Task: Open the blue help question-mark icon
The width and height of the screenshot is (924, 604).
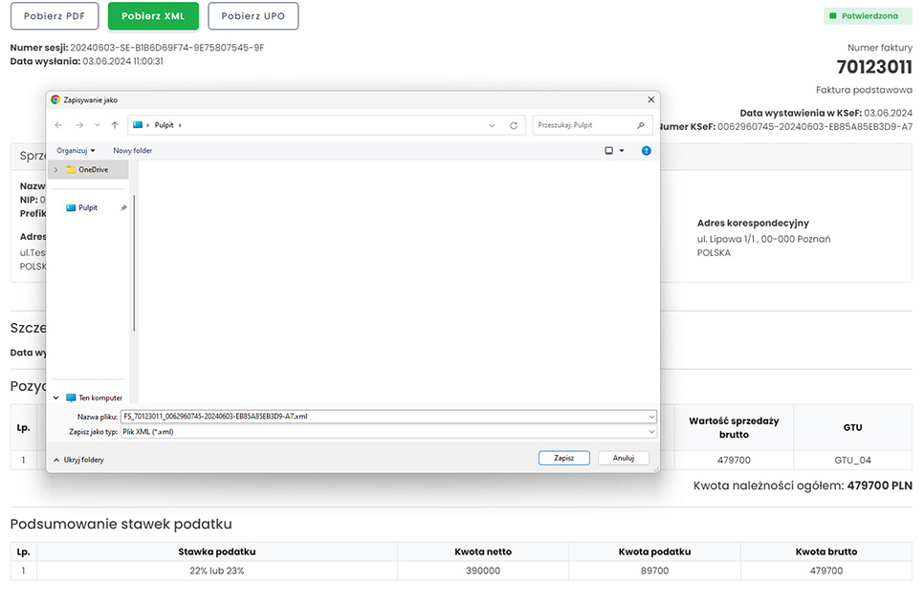Action: pyautogui.click(x=647, y=150)
